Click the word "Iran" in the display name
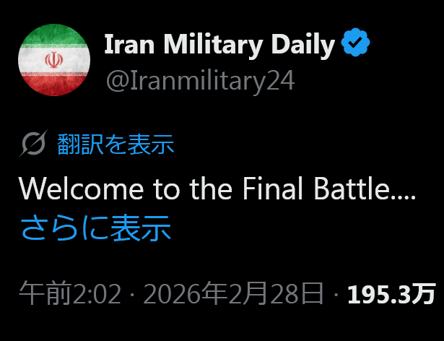 [128, 45]
